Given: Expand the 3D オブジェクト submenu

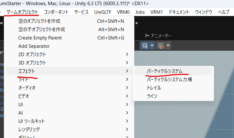Looking at the screenshot, I should pos(32,63).
